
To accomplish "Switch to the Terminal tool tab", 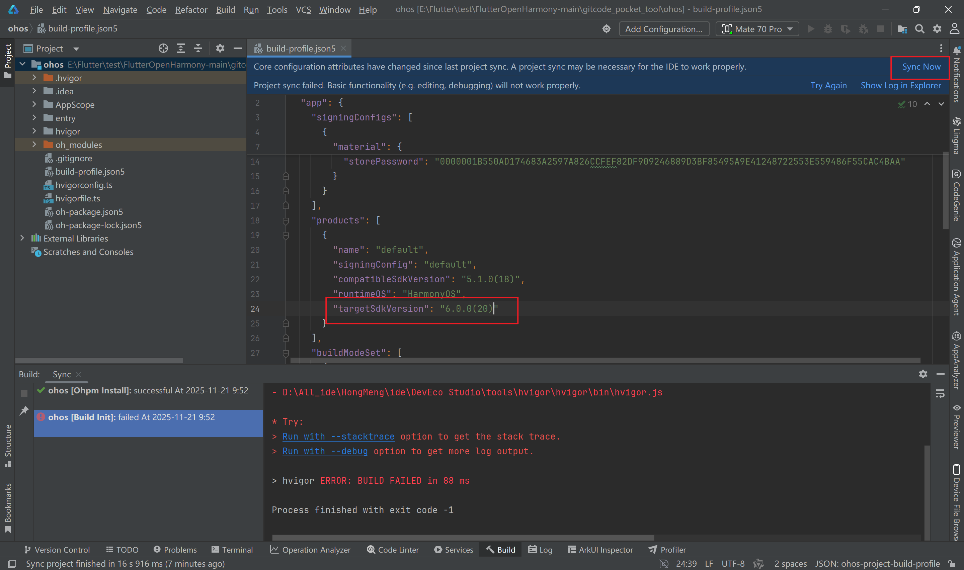I will [x=232, y=550].
